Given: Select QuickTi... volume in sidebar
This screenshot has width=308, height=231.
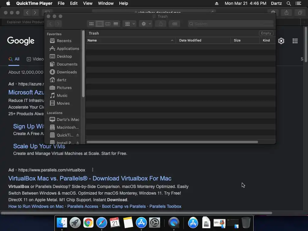Looking at the screenshot, I should point(61,135).
